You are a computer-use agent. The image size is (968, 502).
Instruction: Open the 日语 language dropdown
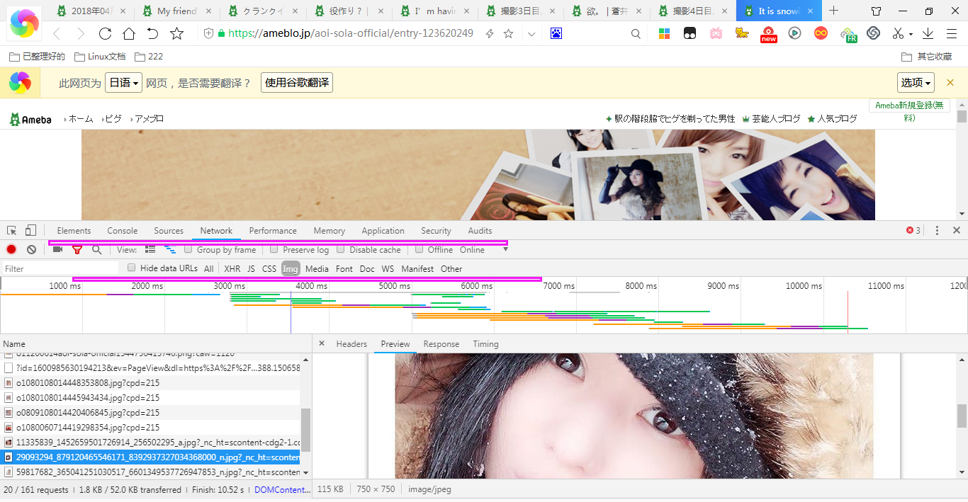pos(124,83)
